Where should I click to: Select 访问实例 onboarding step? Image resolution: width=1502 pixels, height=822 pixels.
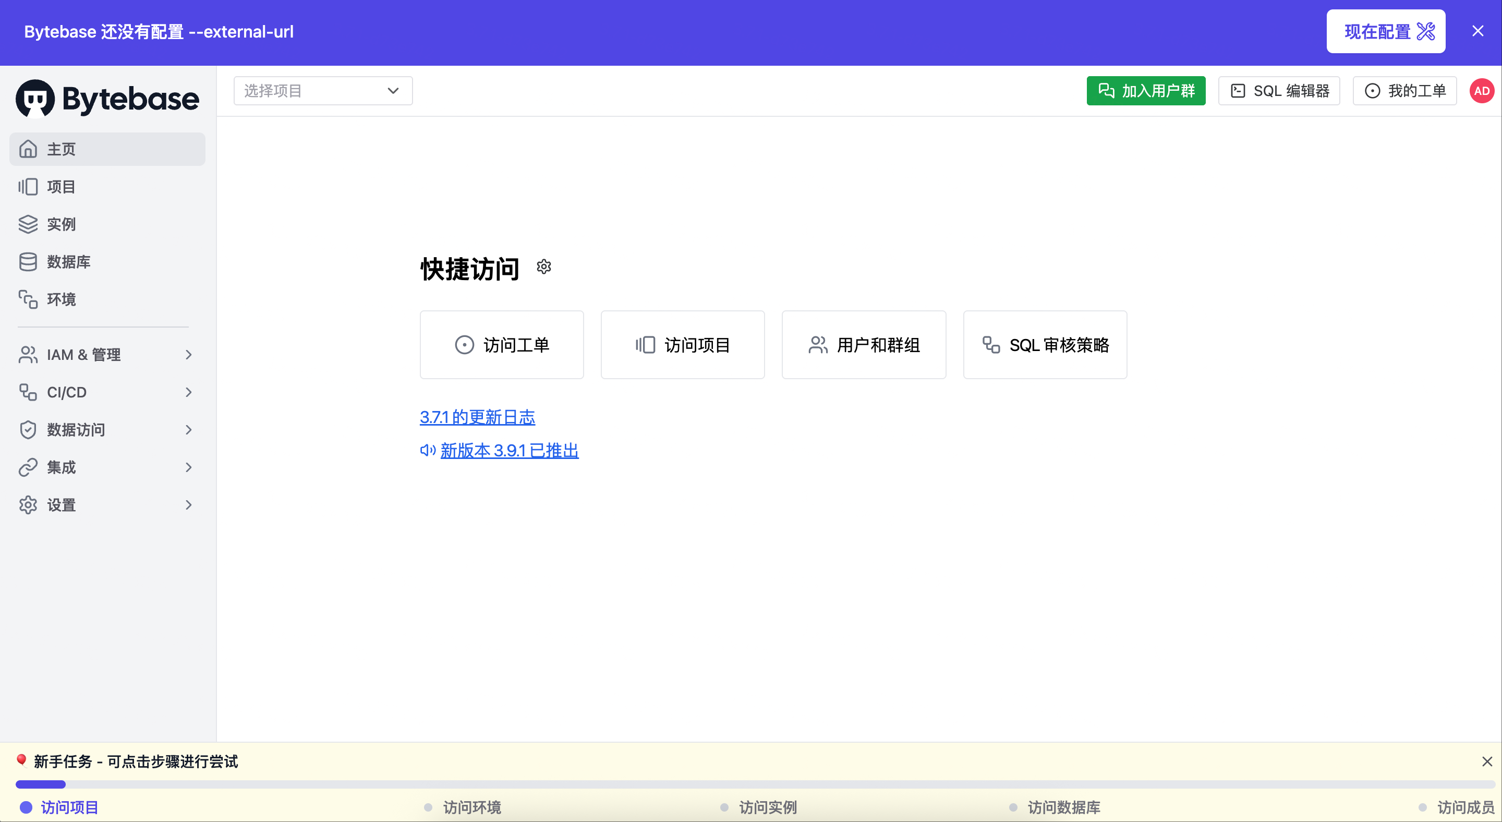tap(759, 807)
